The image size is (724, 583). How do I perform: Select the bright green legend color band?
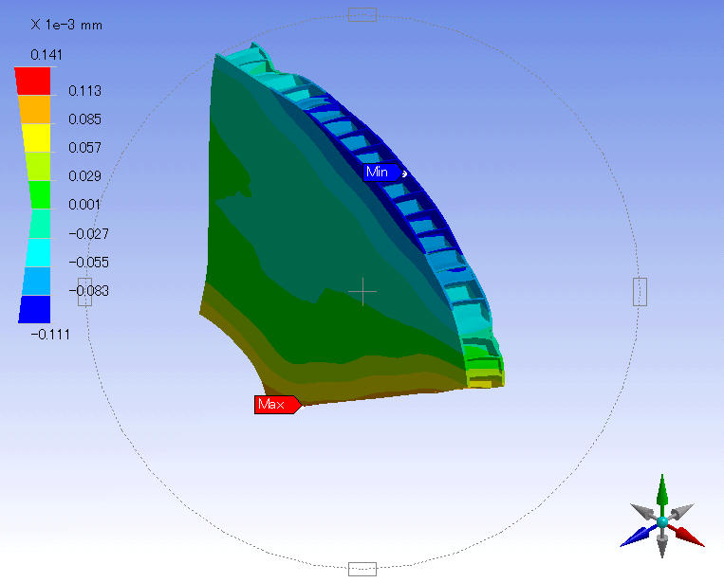click(40, 195)
